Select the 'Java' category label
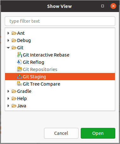 pos(22,106)
